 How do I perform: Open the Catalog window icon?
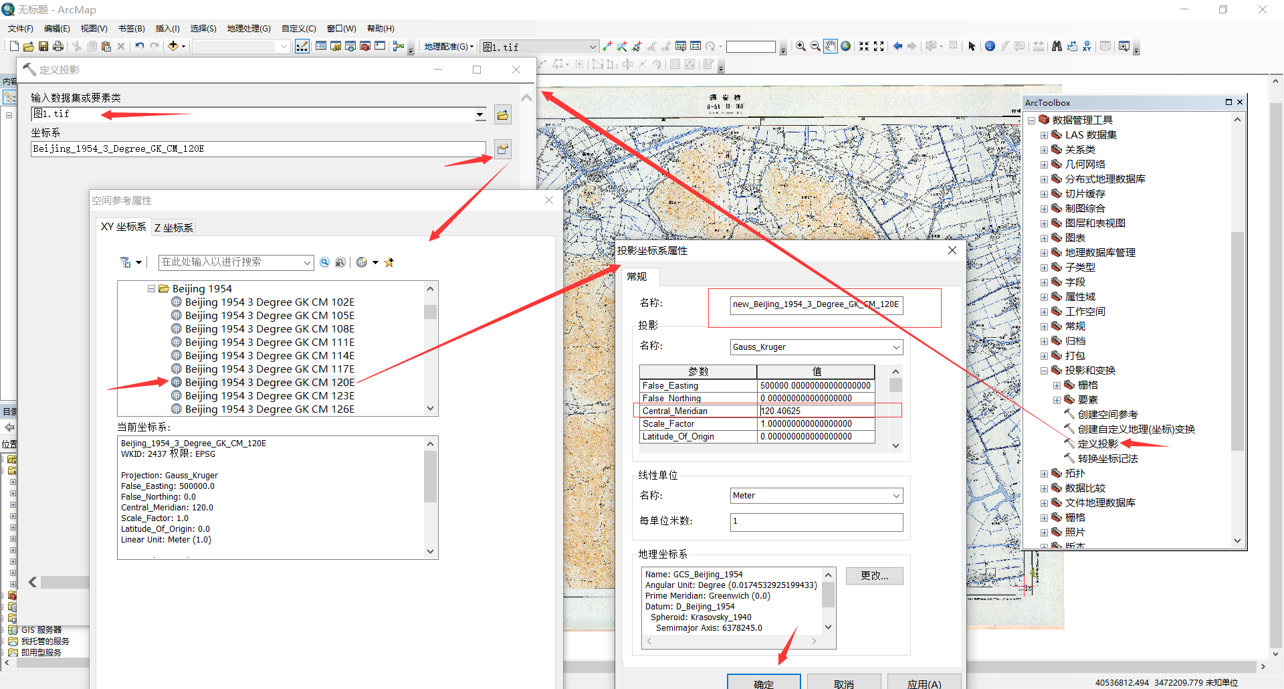336,46
